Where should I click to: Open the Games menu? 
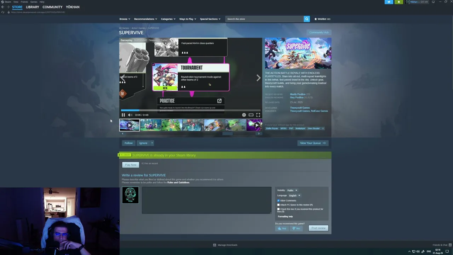click(x=34, y=2)
